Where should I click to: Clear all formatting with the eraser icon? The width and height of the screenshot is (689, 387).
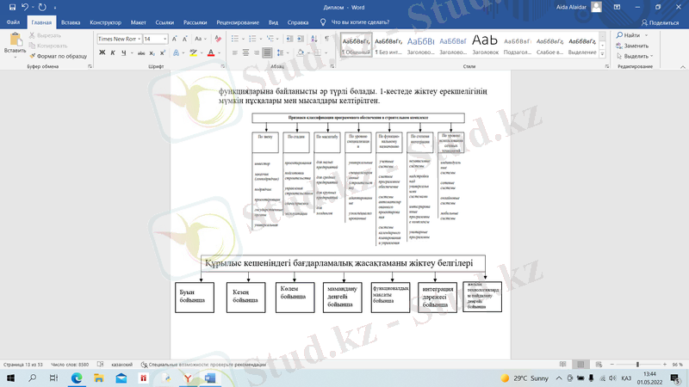point(218,39)
